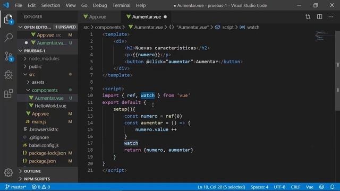Select Aumentar.vue in the Open Editors list

click(47, 43)
